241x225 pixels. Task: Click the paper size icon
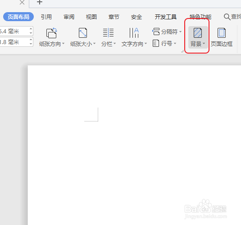point(83,33)
